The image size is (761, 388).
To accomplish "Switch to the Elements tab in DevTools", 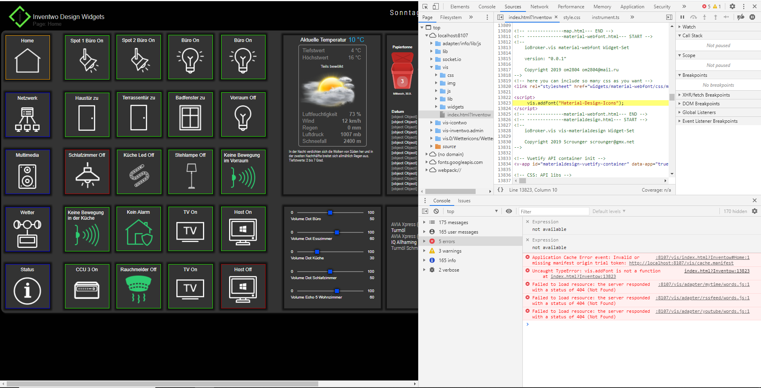I will [x=460, y=7].
